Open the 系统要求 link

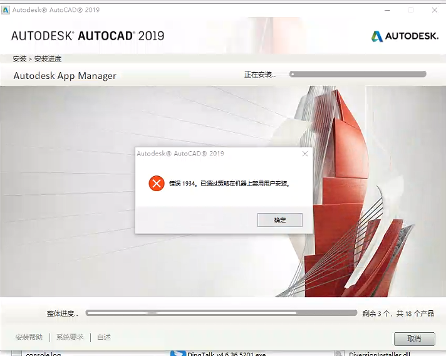point(70,337)
